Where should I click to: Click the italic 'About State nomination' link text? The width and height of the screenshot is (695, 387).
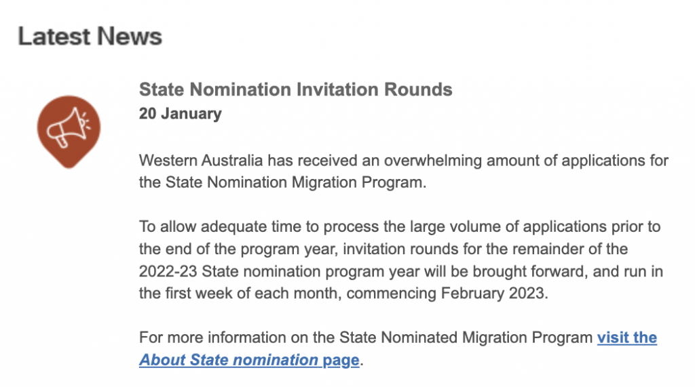[x=229, y=360]
